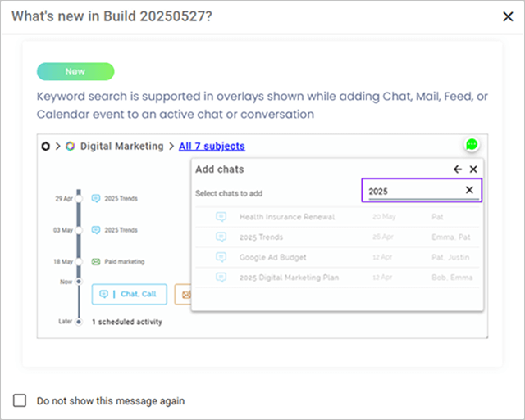Click the Chat, Call button

pyautogui.click(x=130, y=295)
